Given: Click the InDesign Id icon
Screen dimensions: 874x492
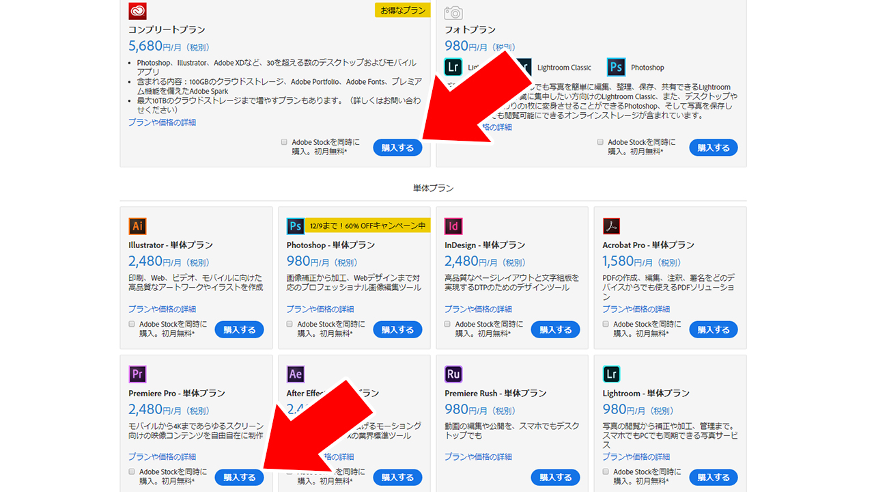Looking at the screenshot, I should tap(453, 226).
